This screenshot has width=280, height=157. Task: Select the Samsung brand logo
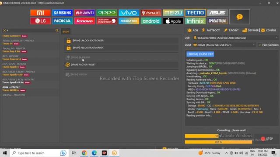coord(63,13)
